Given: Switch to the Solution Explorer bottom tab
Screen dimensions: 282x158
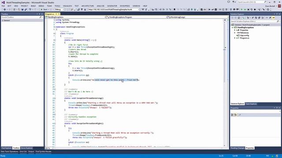Looking at the screenshot, I should (237, 104).
